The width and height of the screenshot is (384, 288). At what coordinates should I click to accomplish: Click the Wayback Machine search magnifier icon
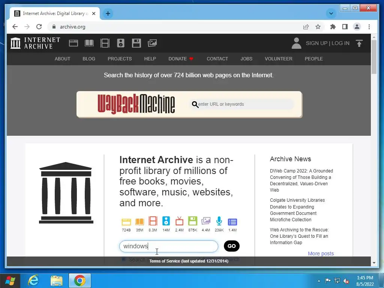[x=195, y=105]
